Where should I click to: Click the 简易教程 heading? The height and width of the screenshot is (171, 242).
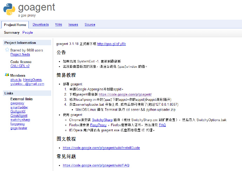click(x=66, y=75)
